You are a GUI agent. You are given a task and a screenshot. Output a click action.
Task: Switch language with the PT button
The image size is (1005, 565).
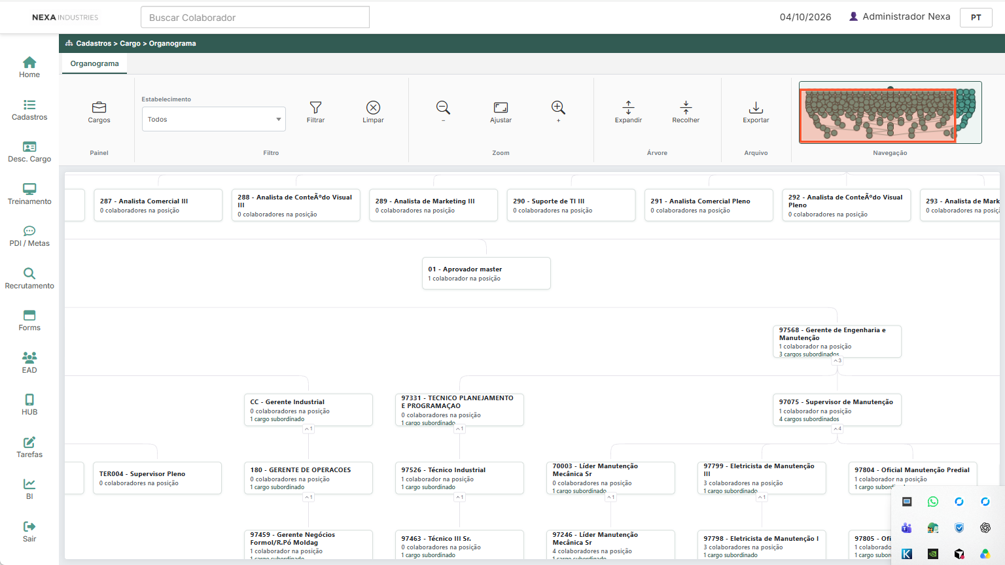click(x=976, y=18)
